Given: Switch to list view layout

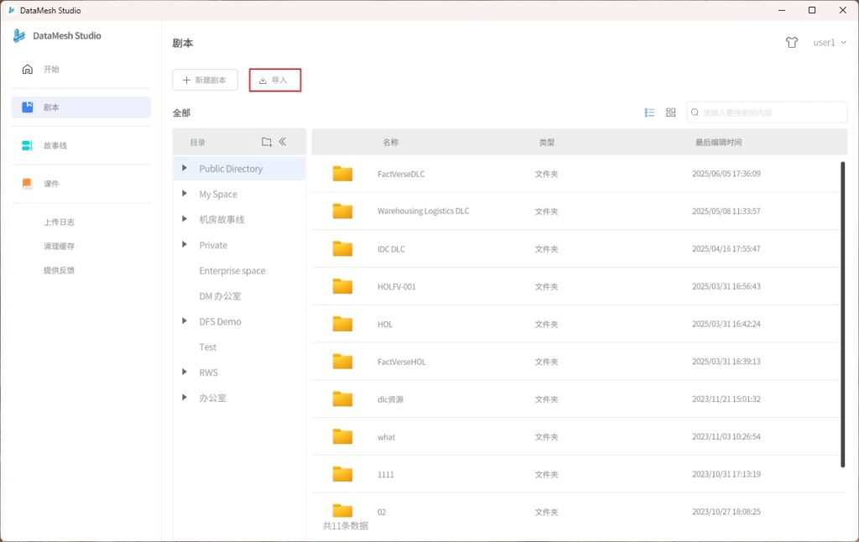Looking at the screenshot, I should (x=649, y=112).
